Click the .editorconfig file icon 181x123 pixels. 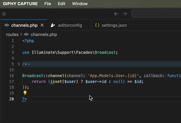pyautogui.click(x=53, y=25)
